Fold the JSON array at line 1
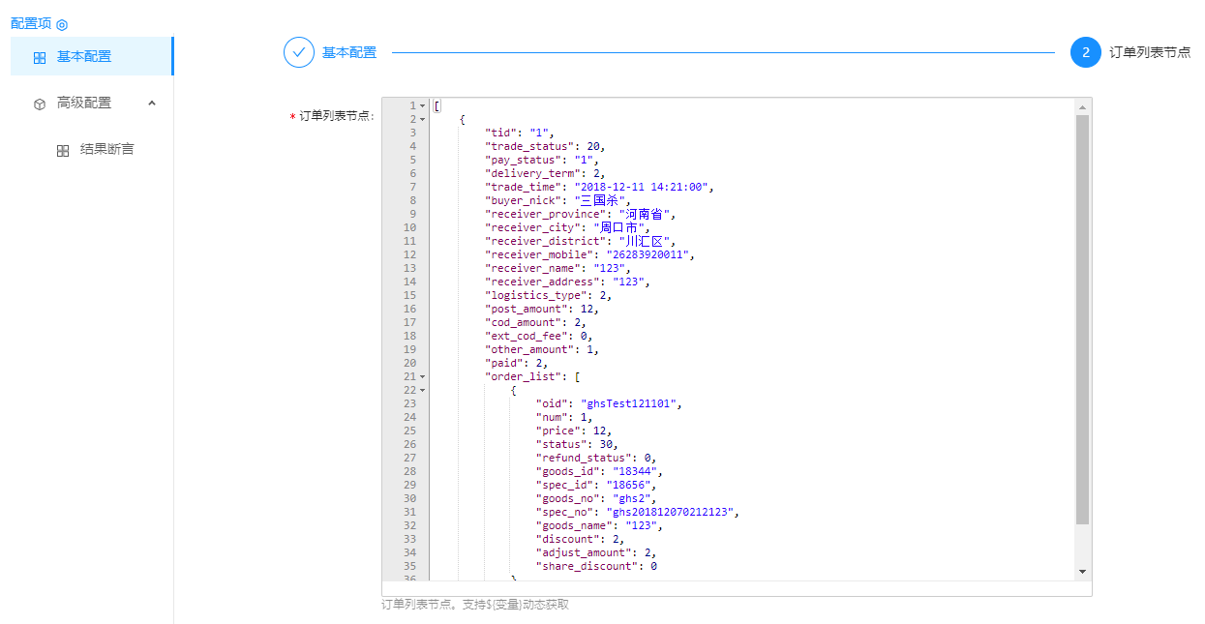Image resolution: width=1205 pixels, height=624 pixels. click(422, 105)
